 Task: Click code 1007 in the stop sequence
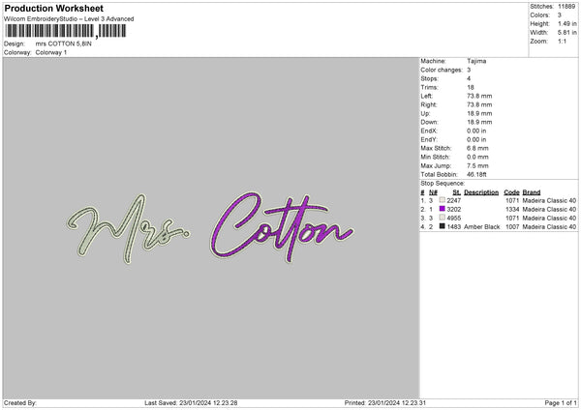[512, 227]
